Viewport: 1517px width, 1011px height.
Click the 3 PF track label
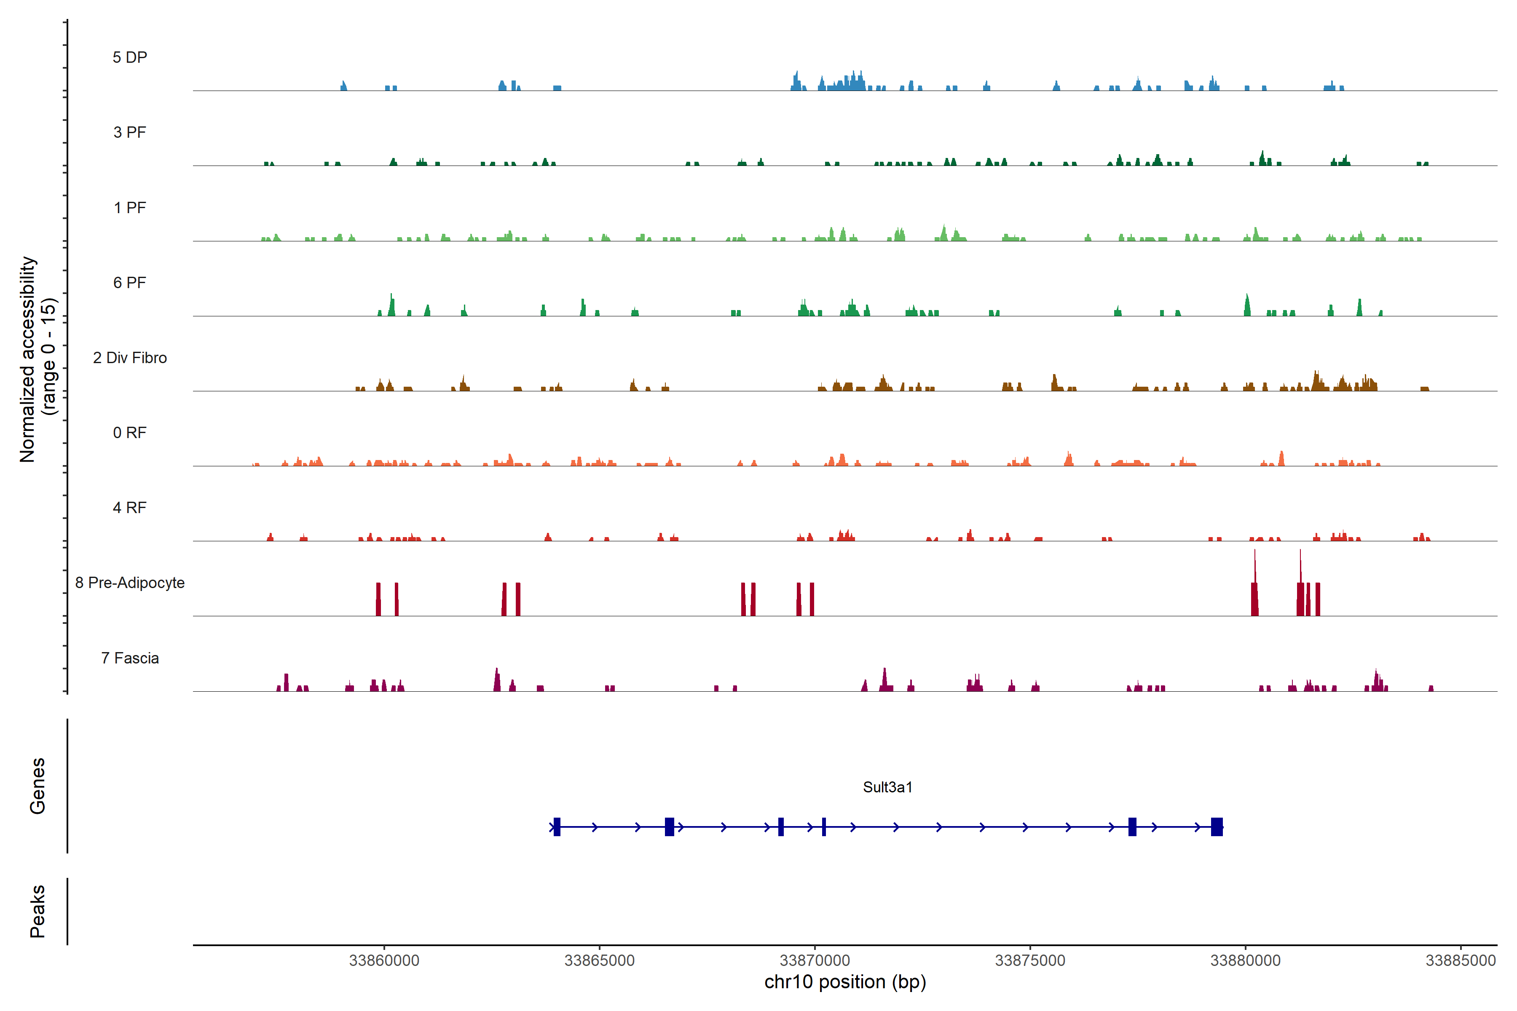click(x=130, y=132)
